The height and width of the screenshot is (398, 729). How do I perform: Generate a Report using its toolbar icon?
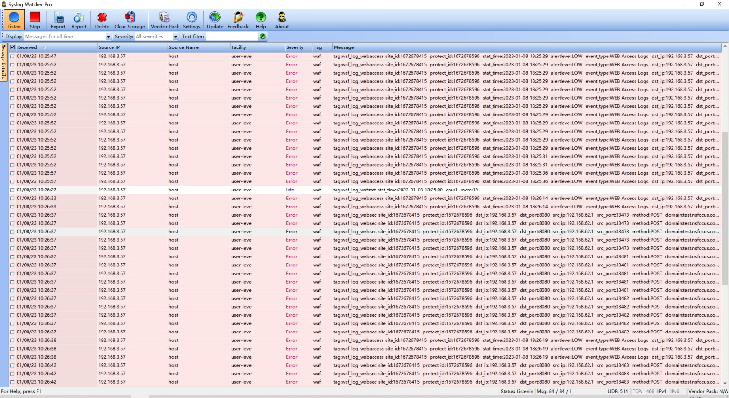[79, 20]
